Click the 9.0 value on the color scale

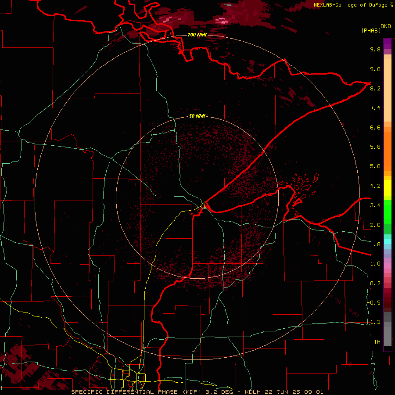[x=375, y=69]
